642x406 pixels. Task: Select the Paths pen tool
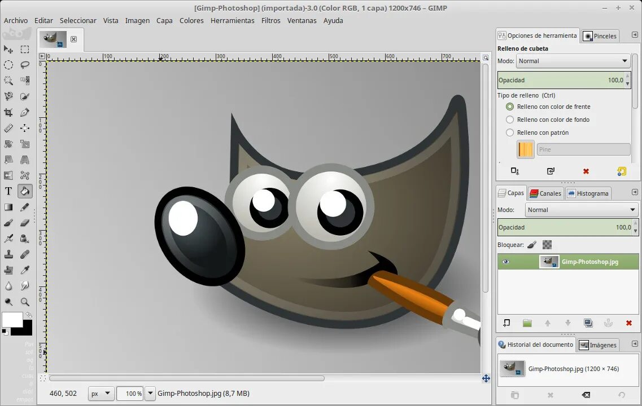click(25, 112)
